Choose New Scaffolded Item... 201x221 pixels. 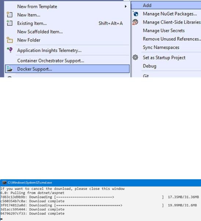(67, 32)
